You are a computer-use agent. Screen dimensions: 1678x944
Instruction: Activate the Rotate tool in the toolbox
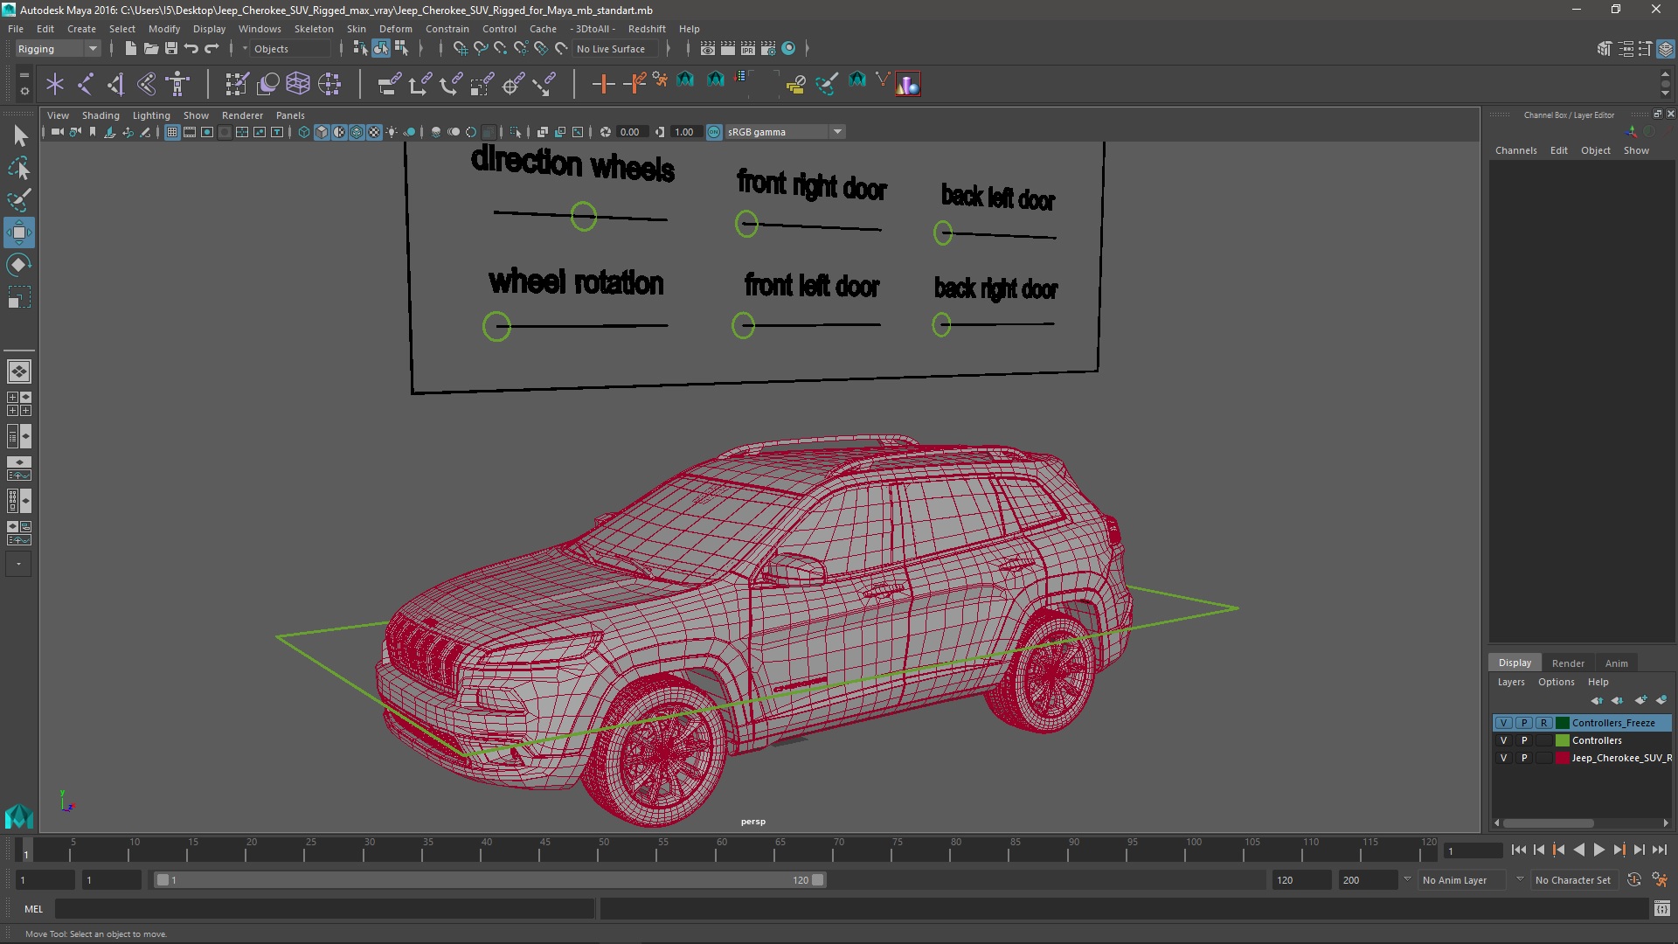[x=18, y=265]
